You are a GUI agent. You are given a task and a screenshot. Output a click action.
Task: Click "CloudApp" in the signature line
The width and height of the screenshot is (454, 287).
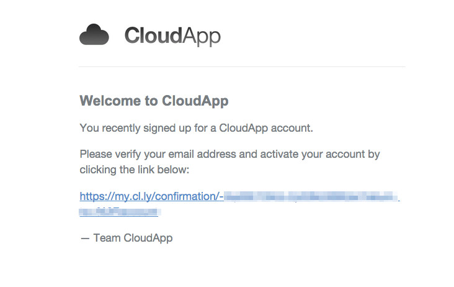click(x=148, y=238)
